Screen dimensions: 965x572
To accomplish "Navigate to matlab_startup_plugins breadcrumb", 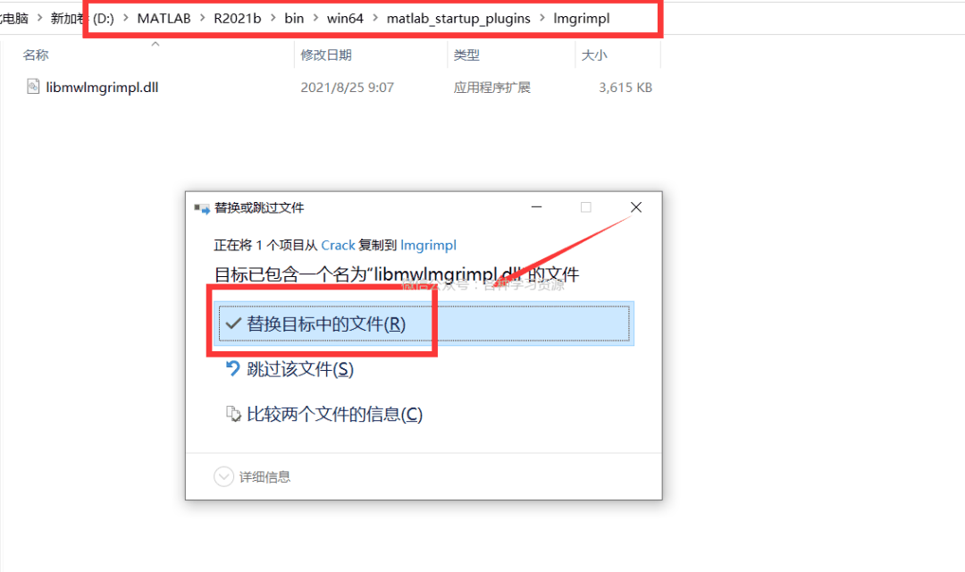I will (458, 19).
